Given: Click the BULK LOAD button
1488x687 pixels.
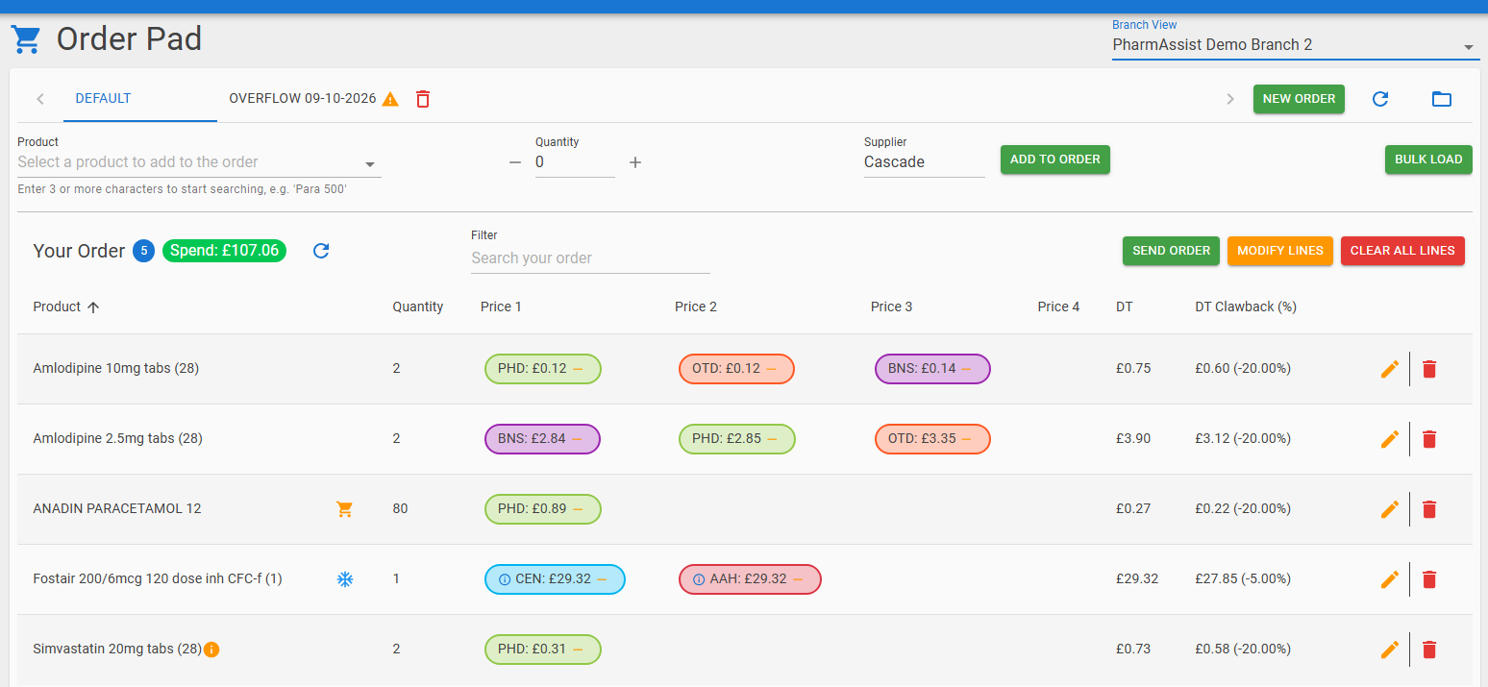Looking at the screenshot, I should (x=1428, y=159).
